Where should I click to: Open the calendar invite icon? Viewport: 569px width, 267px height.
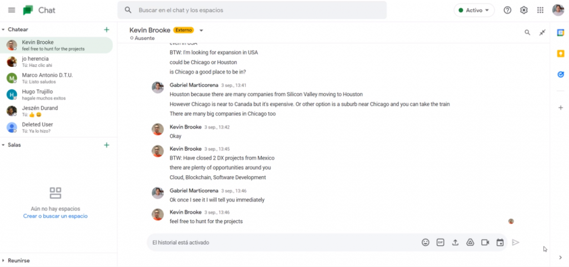(x=500, y=243)
